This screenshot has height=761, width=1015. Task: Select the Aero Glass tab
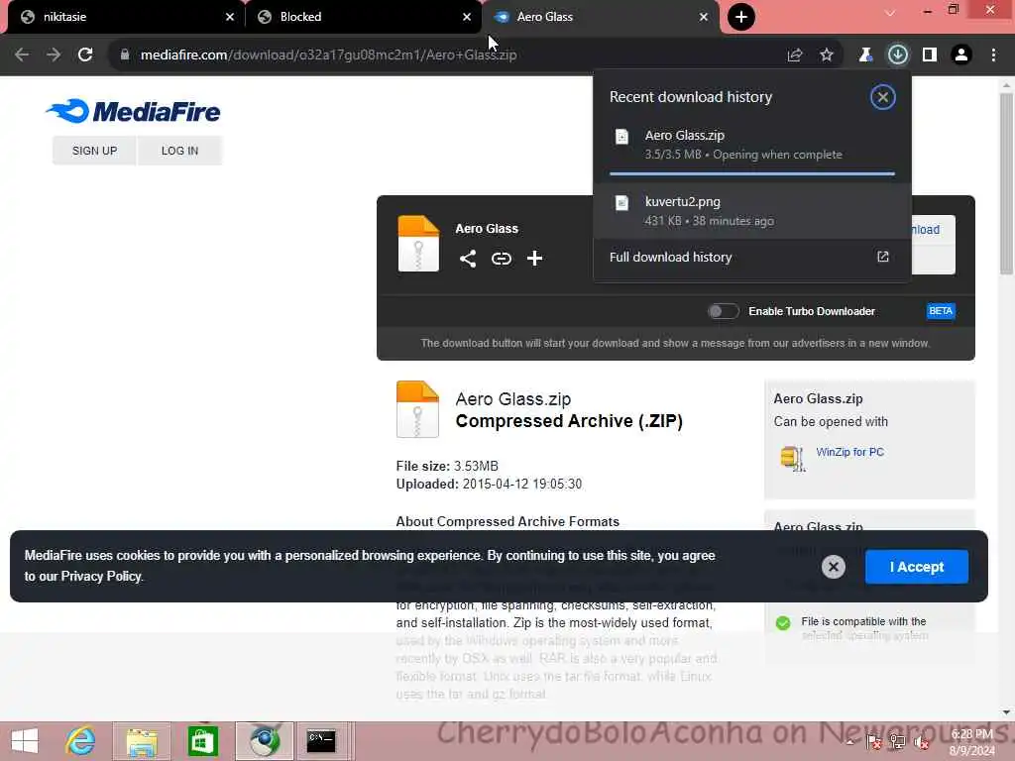pos(600,17)
